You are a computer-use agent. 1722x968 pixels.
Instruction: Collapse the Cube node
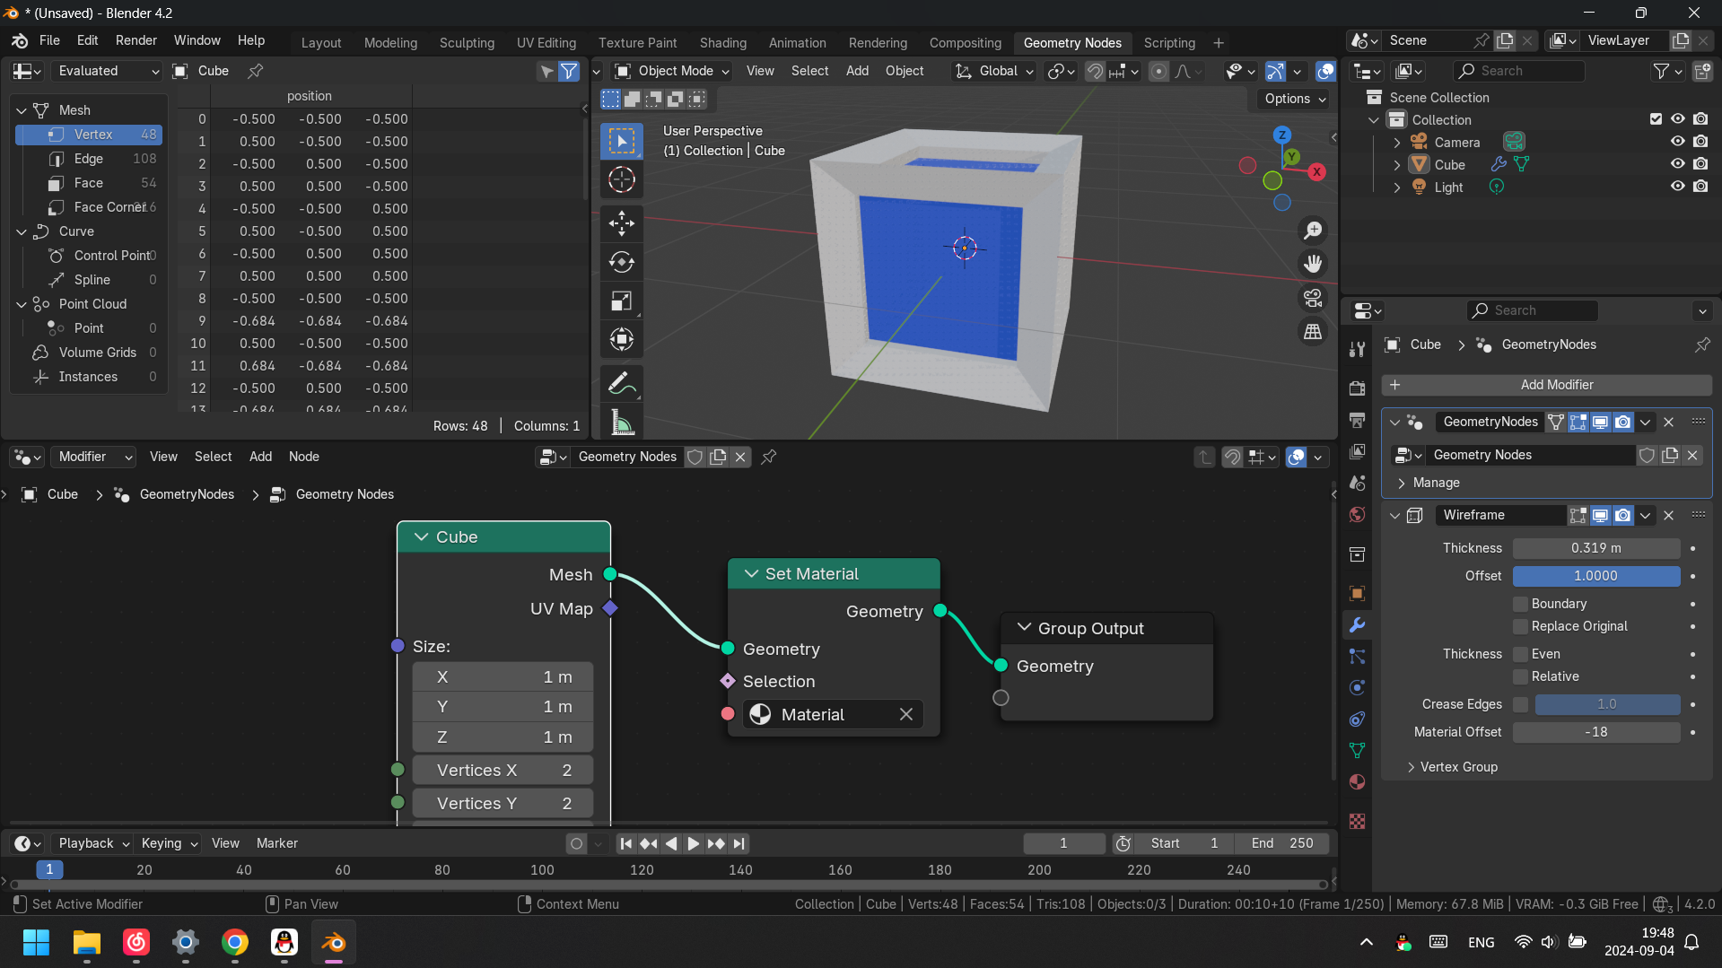coord(421,536)
